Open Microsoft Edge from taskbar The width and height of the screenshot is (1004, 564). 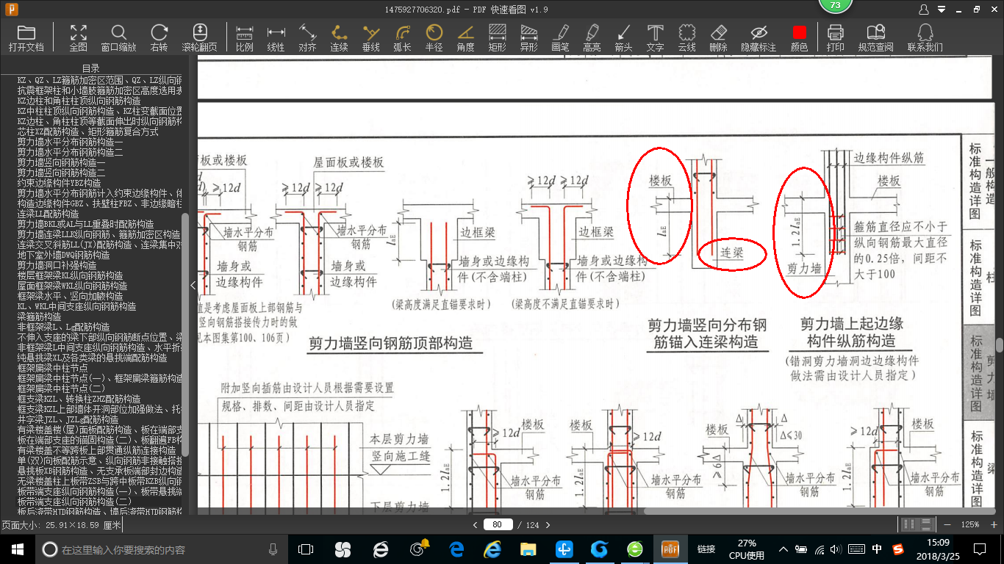tap(456, 549)
